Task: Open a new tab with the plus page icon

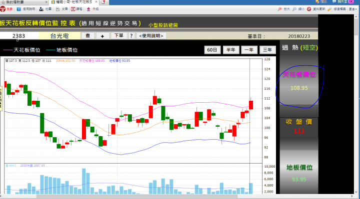Action: tap(103, 2)
